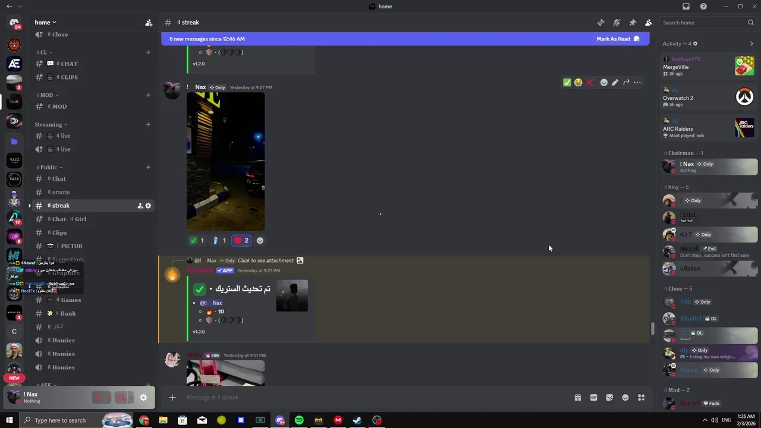The height and width of the screenshot is (428, 761).
Task: Expand the Activity panel chevron
Action: coord(751,43)
